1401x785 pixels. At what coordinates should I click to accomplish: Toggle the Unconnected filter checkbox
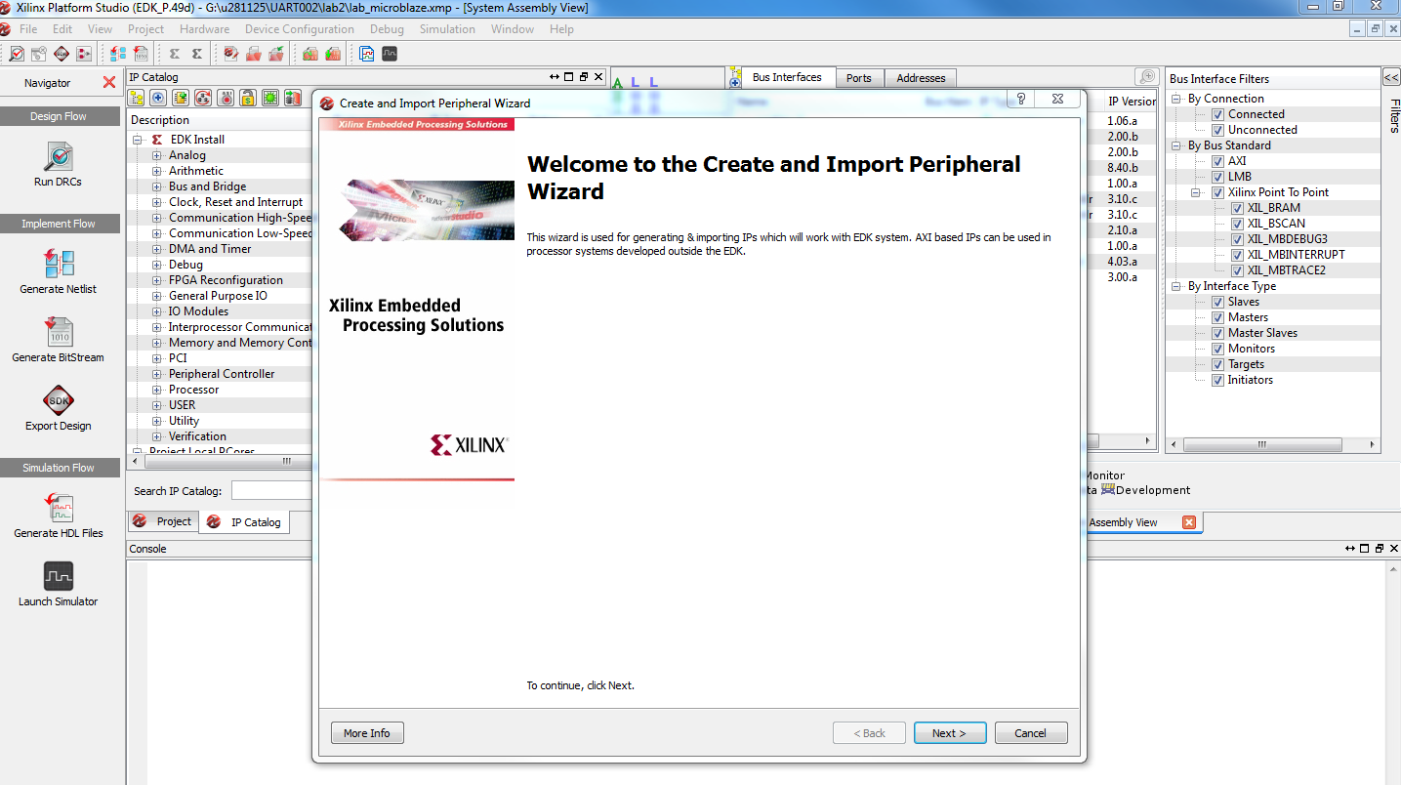(x=1217, y=130)
